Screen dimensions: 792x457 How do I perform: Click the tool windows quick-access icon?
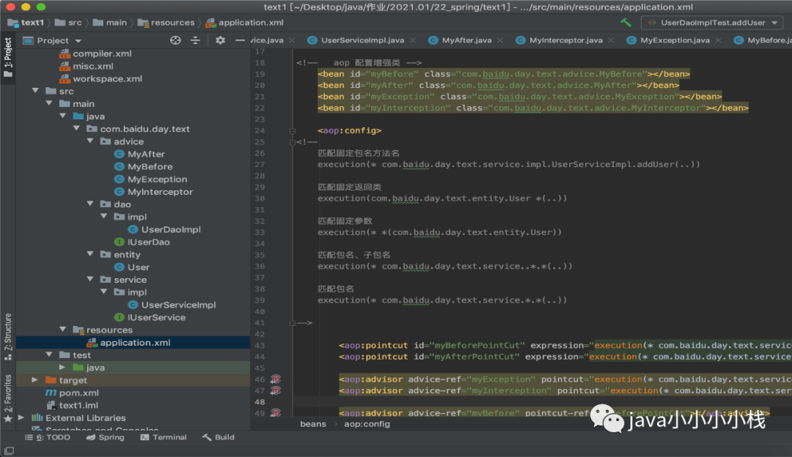pyautogui.click(x=9, y=450)
